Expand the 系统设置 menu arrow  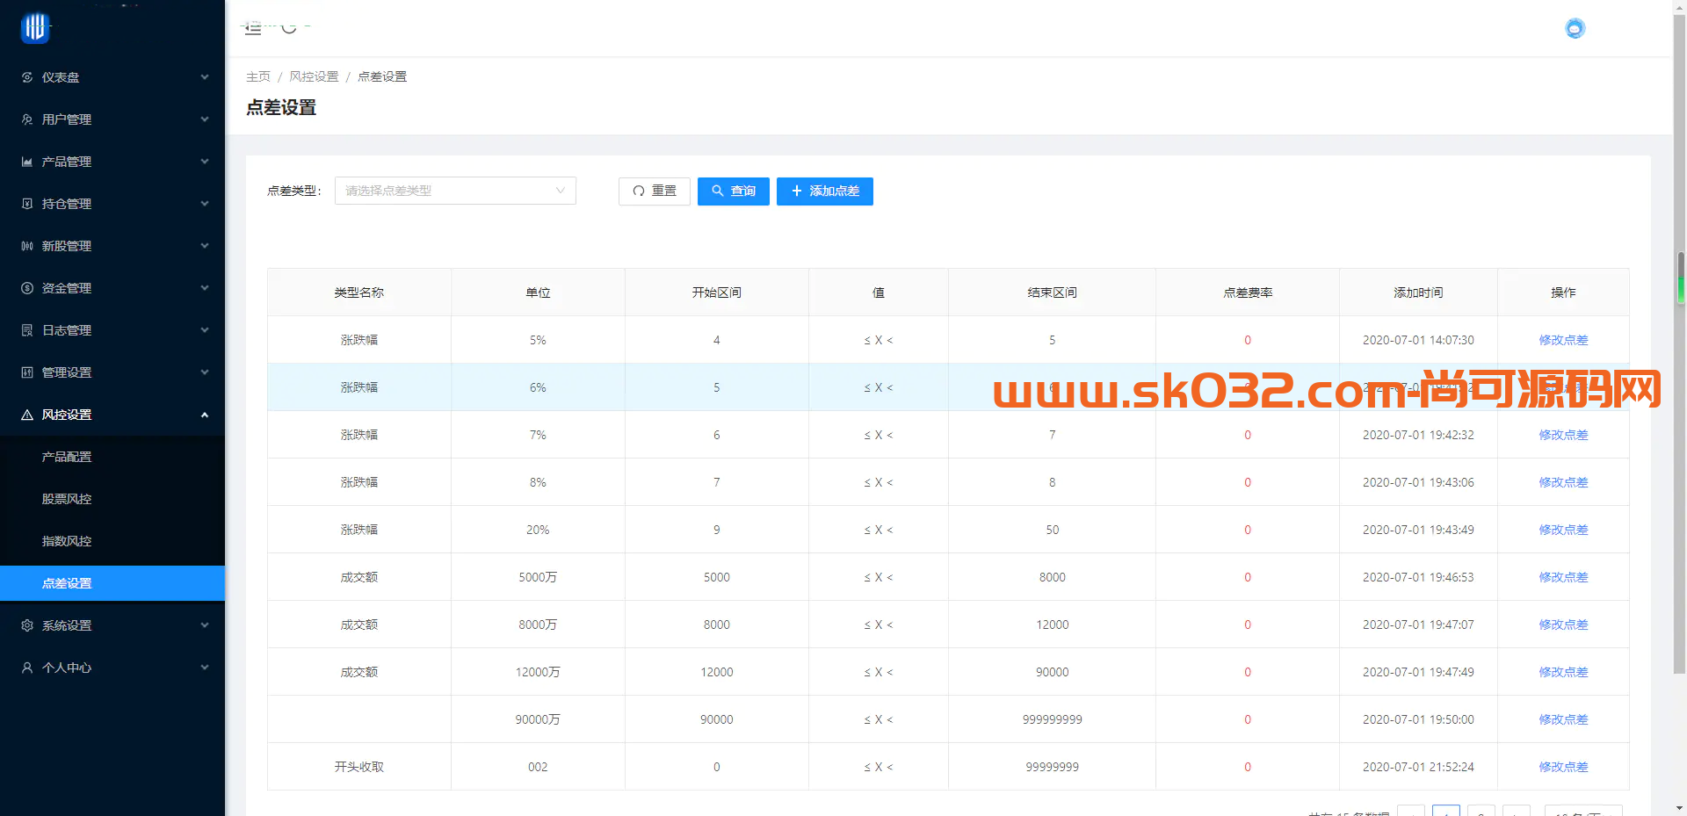(205, 625)
